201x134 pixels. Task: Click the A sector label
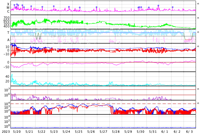(8, 40)
